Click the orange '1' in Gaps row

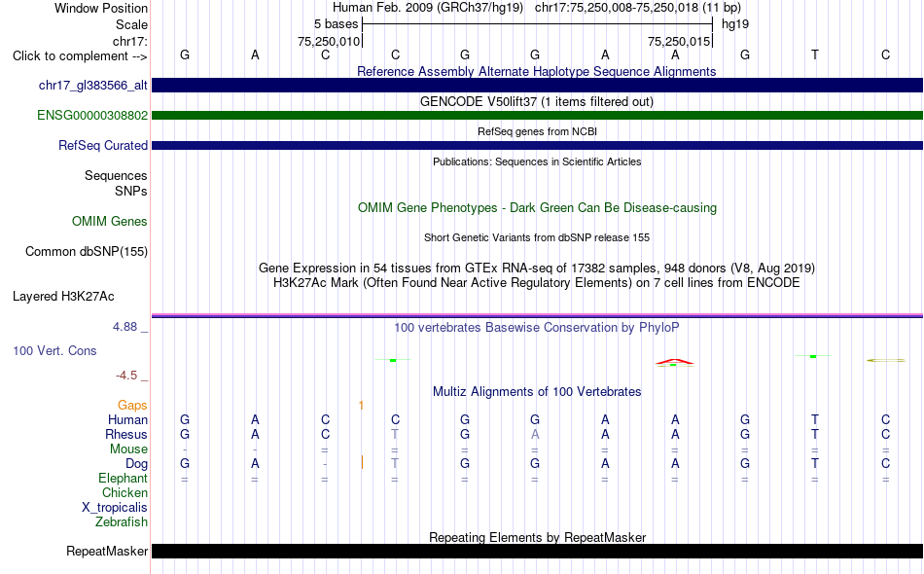(x=361, y=406)
